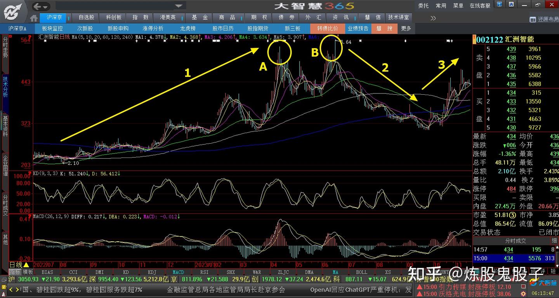Screen dimensions: 559x298
Task: Open the 菜单 menu
Action: (458, 5)
